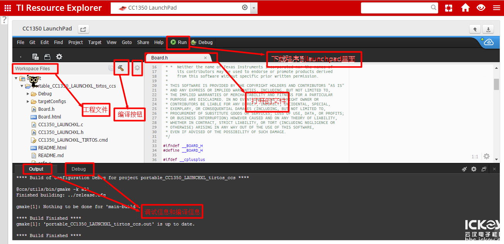
Task: Expand the targetConfigs folder
Action: tap(28, 102)
